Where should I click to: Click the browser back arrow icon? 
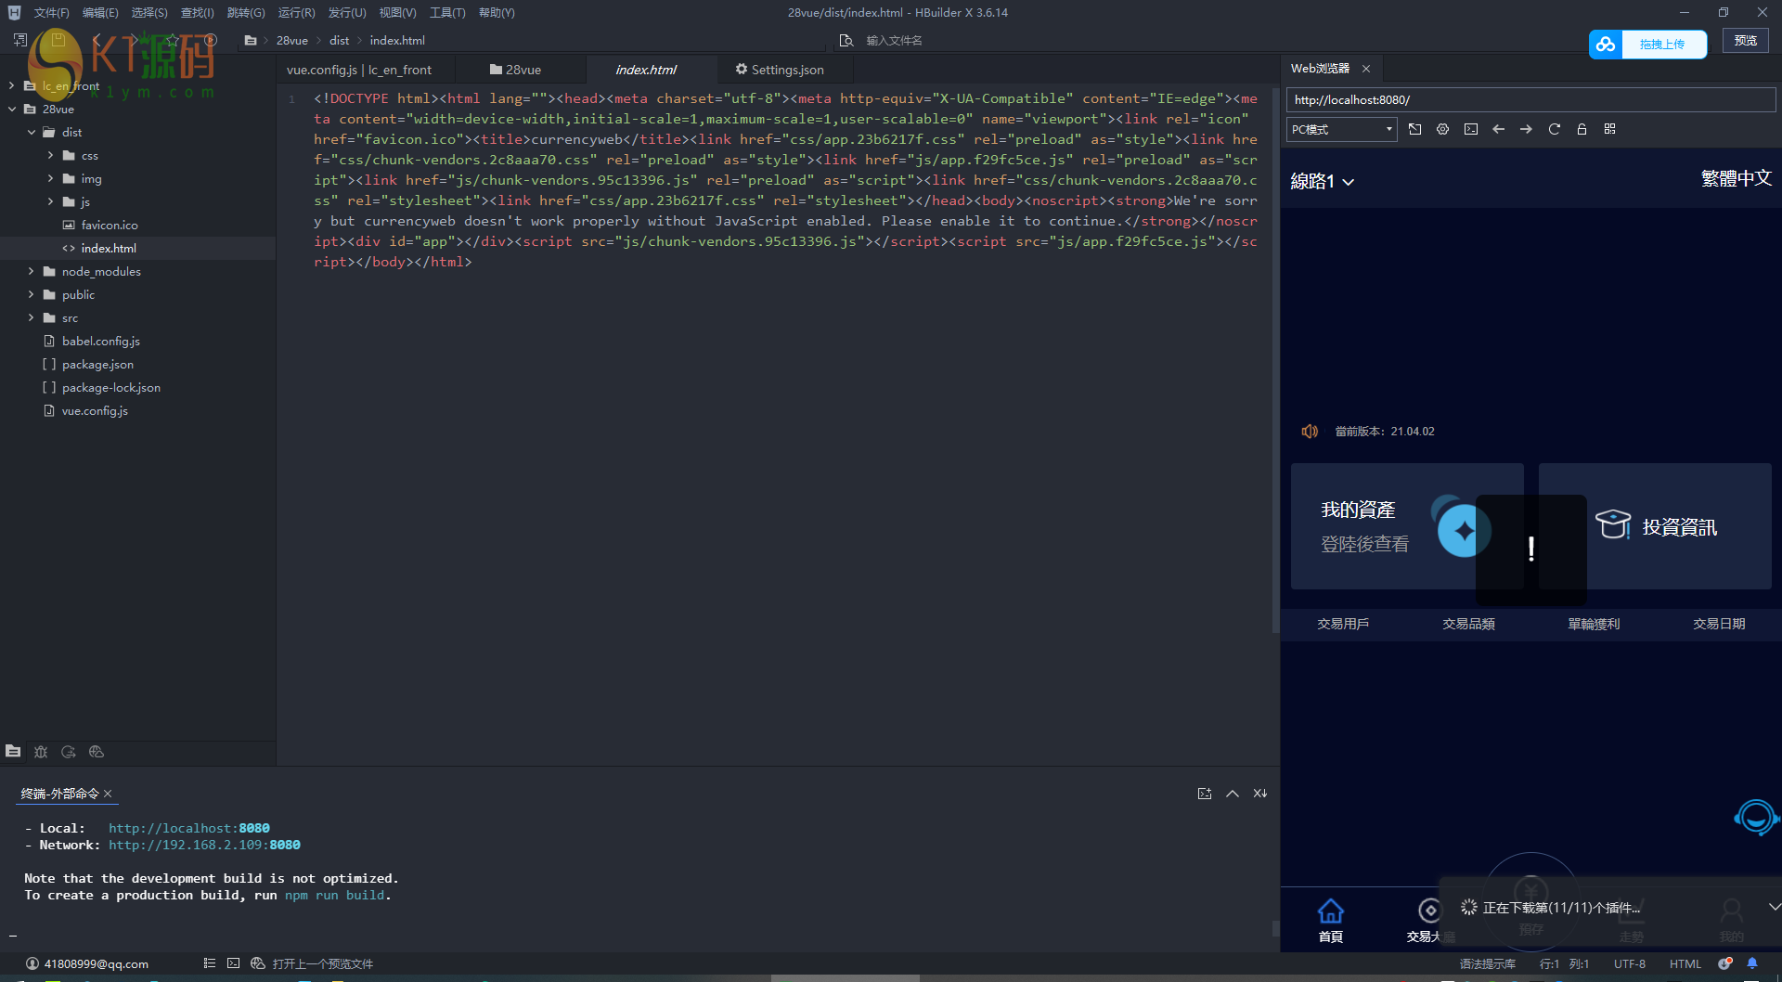(x=1498, y=130)
